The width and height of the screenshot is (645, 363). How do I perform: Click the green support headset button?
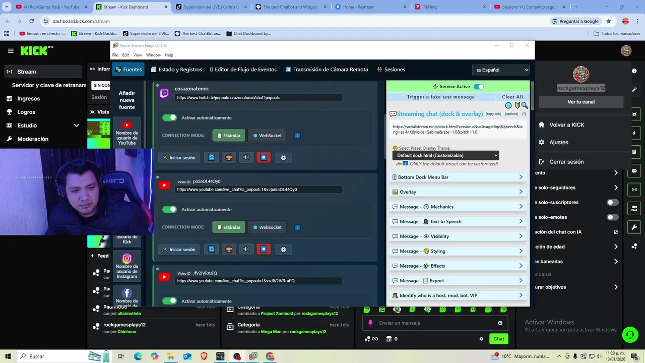tap(629, 335)
